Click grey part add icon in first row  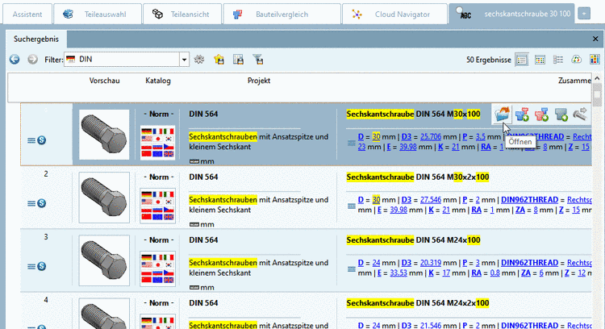coord(561,115)
